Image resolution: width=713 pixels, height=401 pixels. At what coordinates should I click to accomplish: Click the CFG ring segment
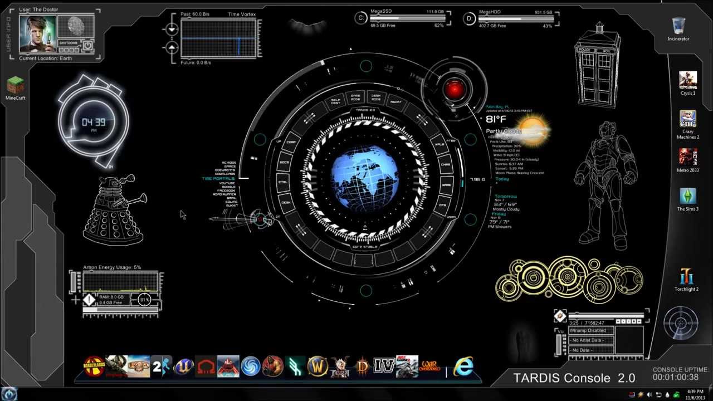pyautogui.click(x=443, y=204)
